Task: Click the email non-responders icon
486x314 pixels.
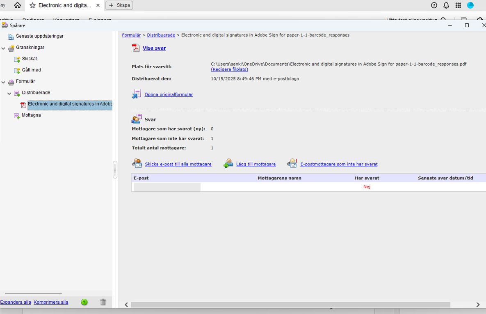Action: point(292,163)
